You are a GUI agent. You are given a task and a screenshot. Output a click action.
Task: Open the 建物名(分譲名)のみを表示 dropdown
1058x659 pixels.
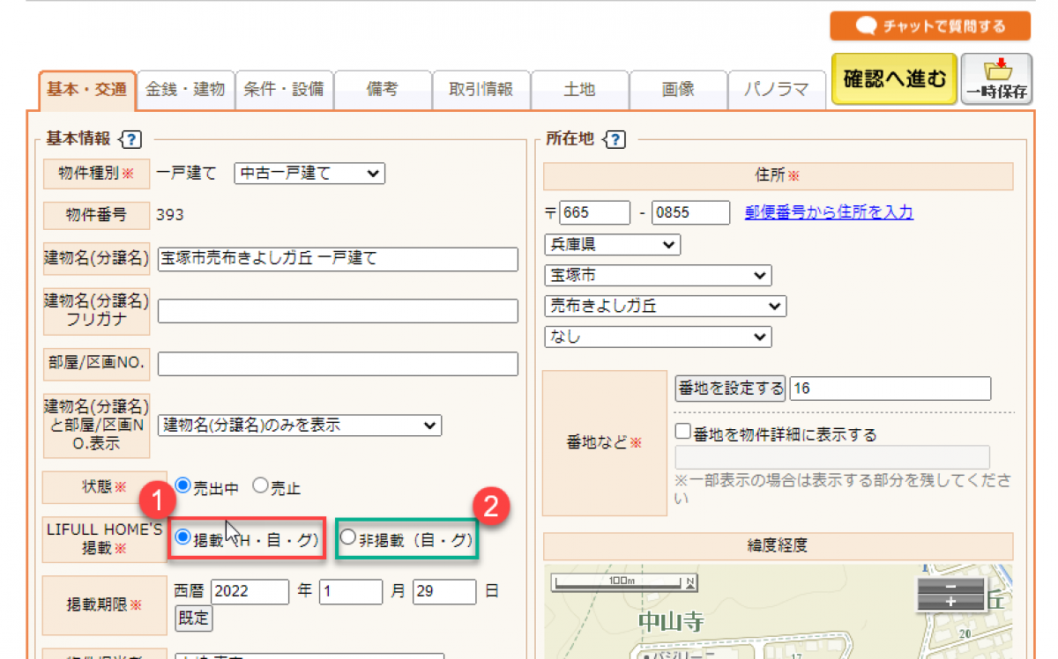(300, 425)
